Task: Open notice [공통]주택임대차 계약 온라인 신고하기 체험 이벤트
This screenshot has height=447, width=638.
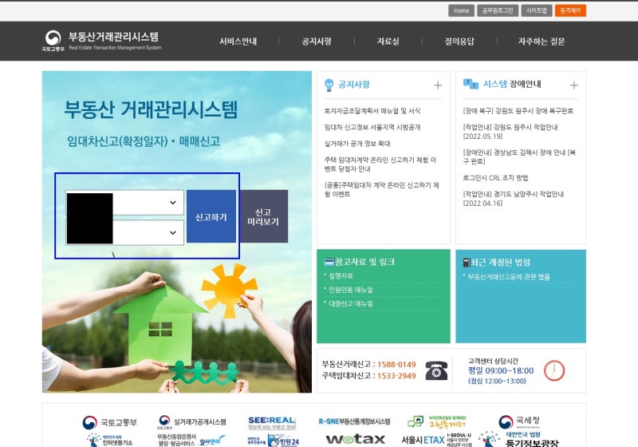Action: tap(382, 189)
